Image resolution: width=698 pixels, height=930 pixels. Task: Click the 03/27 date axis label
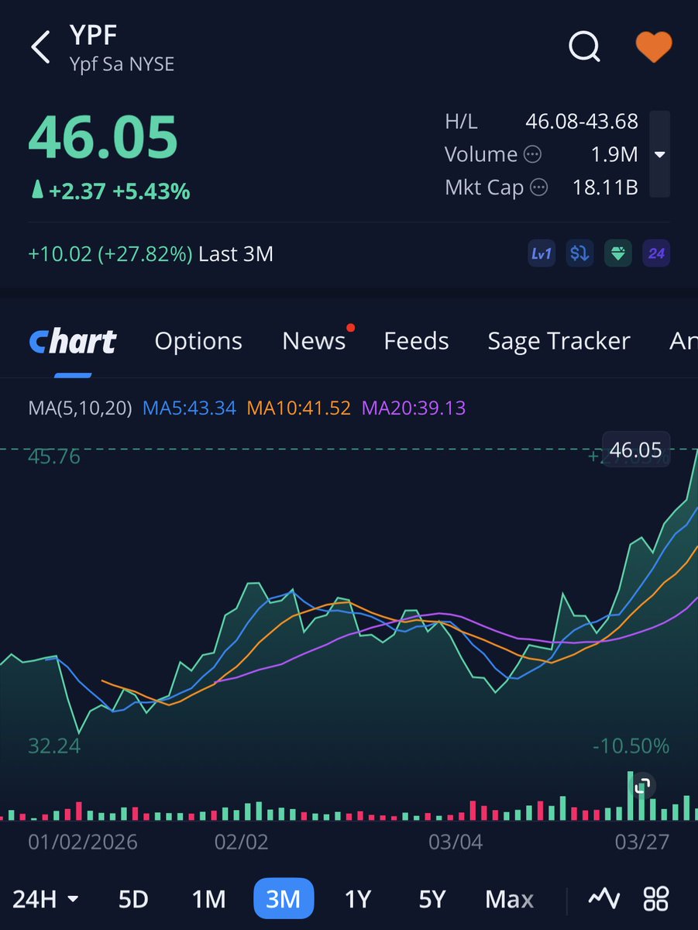[641, 842]
